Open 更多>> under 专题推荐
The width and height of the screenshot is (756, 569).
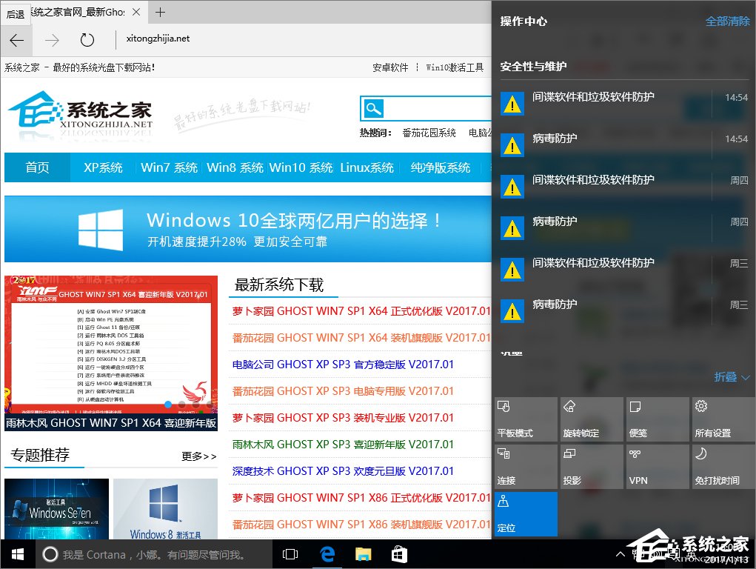[197, 457]
